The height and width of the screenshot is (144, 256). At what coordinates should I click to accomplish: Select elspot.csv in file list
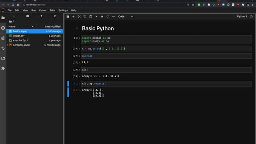35,36
